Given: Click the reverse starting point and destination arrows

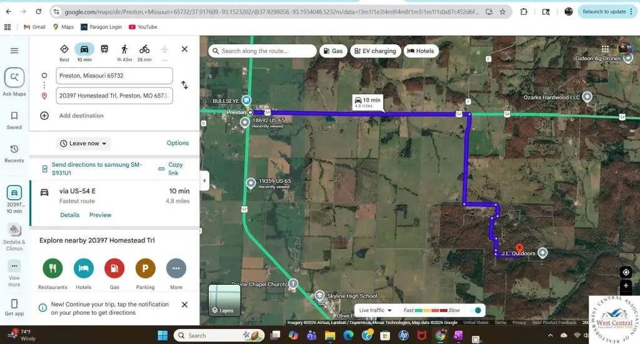Looking at the screenshot, I should [184, 85].
